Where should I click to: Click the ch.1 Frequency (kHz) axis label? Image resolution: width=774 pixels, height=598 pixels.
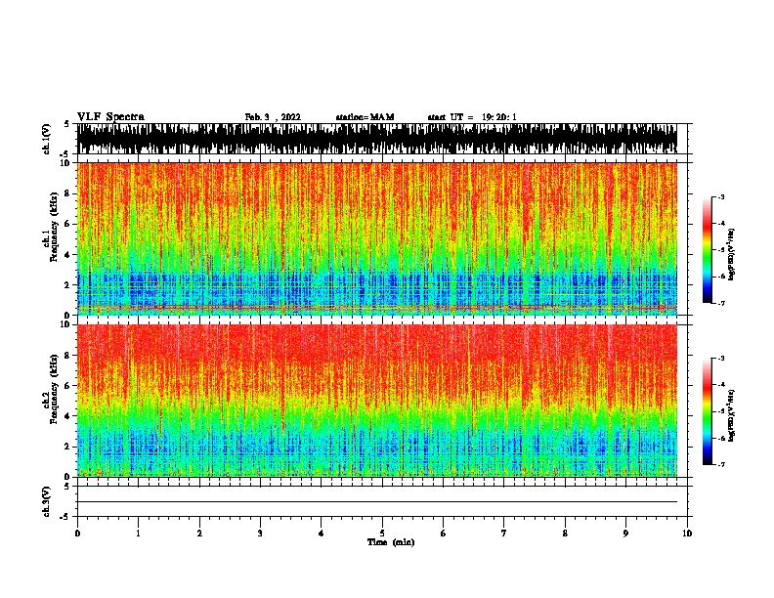pyautogui.click(x=50, y=228)
